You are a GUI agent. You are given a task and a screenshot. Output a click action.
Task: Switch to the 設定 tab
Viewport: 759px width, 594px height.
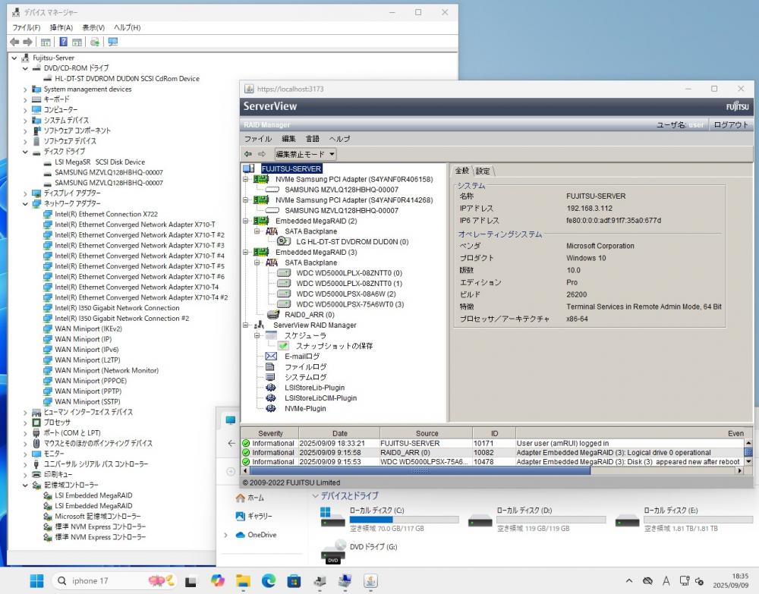click(483, 171)
